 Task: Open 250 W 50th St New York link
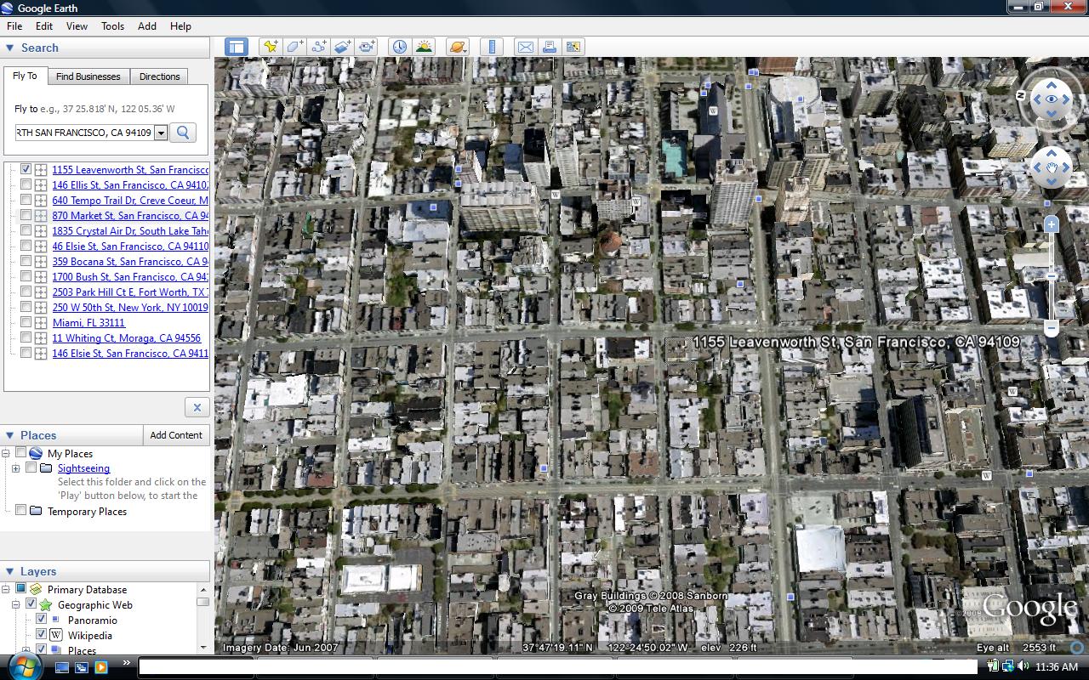pos(130,307)
